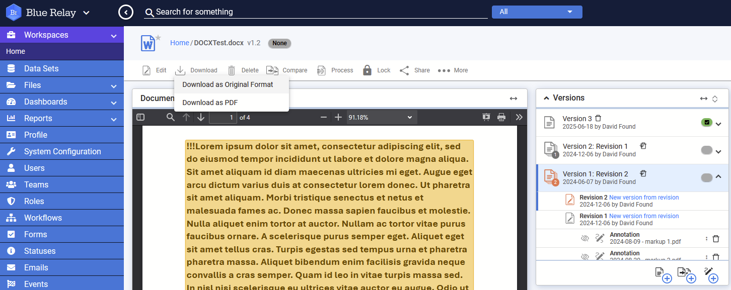Delete Version 3 with its trash icon
Image resolution: width=731 pixels, height=290 pixels.
tap(598, 118)
